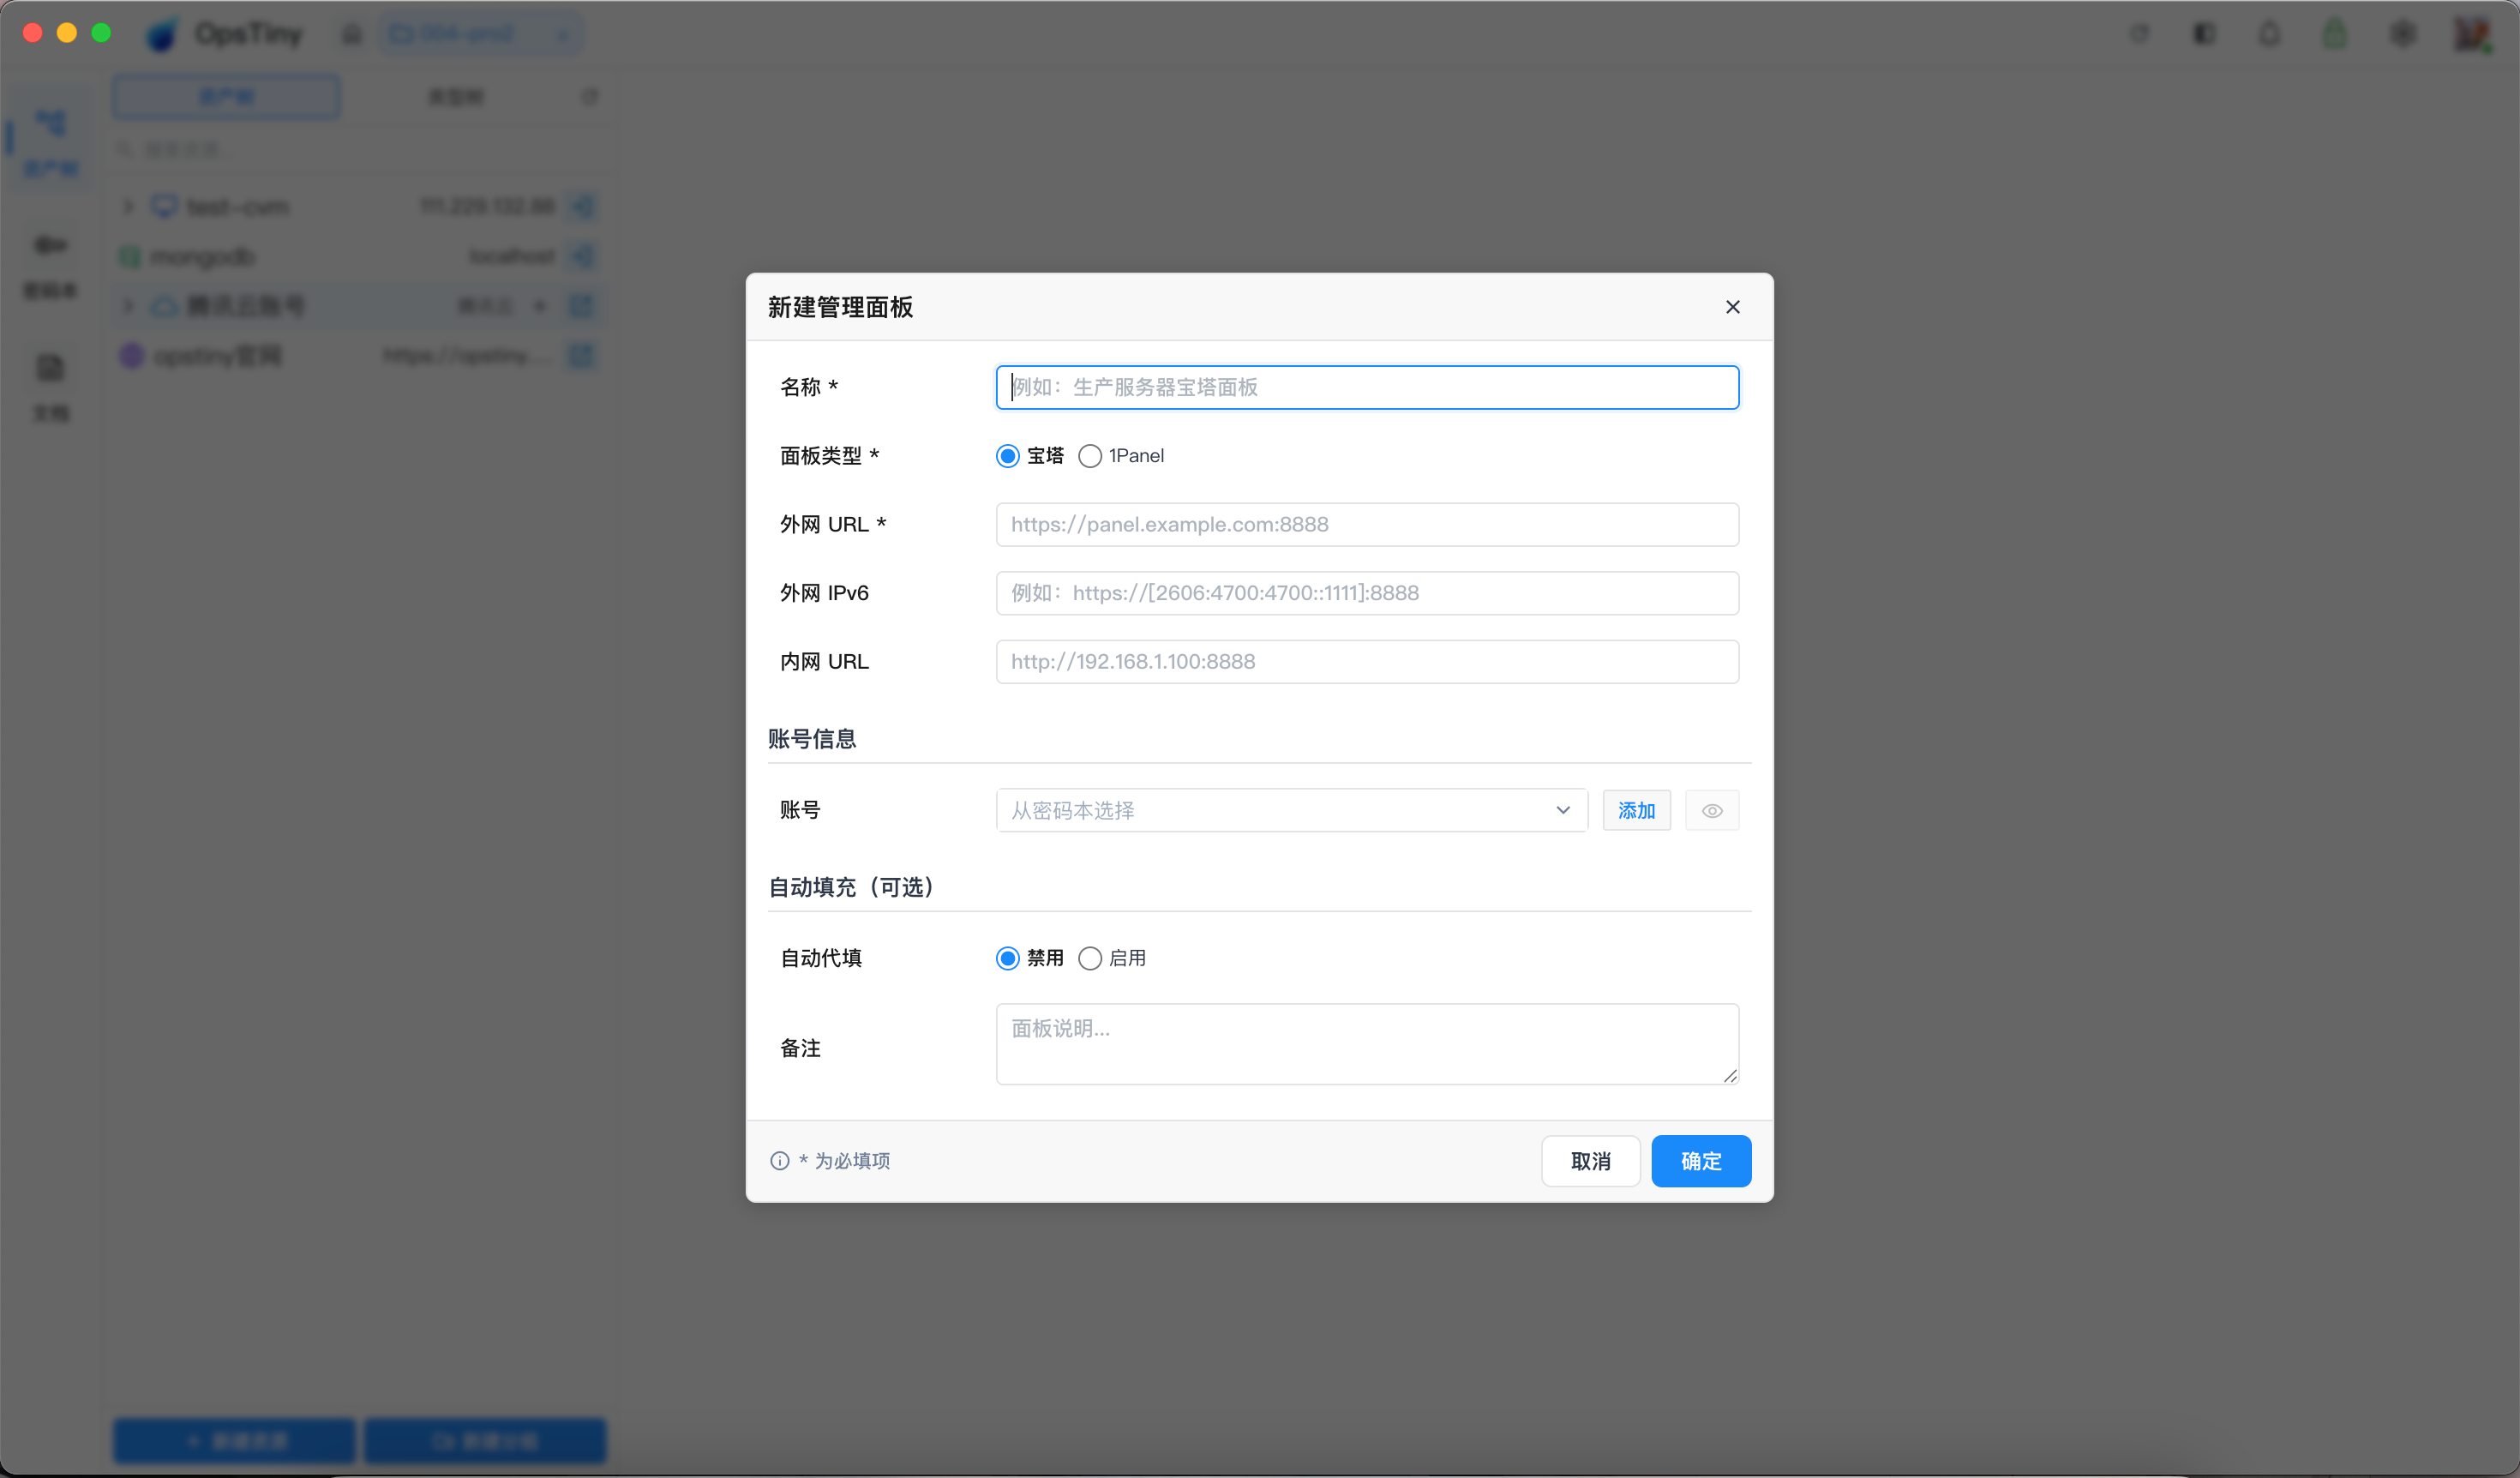
Task: Focus the 外网 URL input field
Action: (1367, 524)
